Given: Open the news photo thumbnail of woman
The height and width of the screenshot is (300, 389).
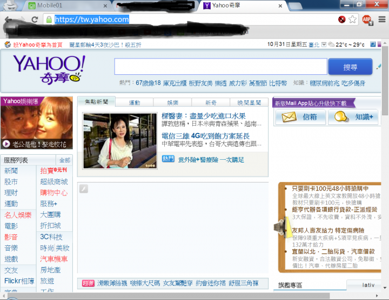Looking at the screenshot, I should (x=120, y=141).
